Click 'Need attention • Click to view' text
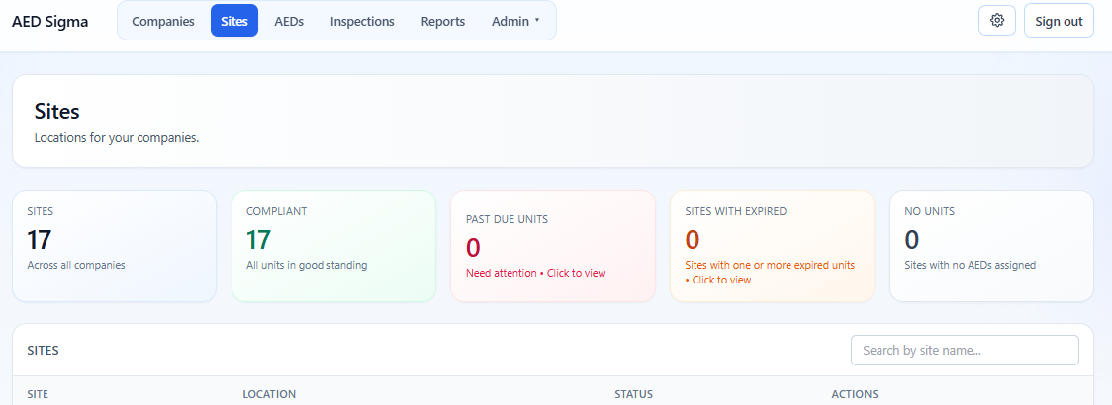 click(535, 273)
